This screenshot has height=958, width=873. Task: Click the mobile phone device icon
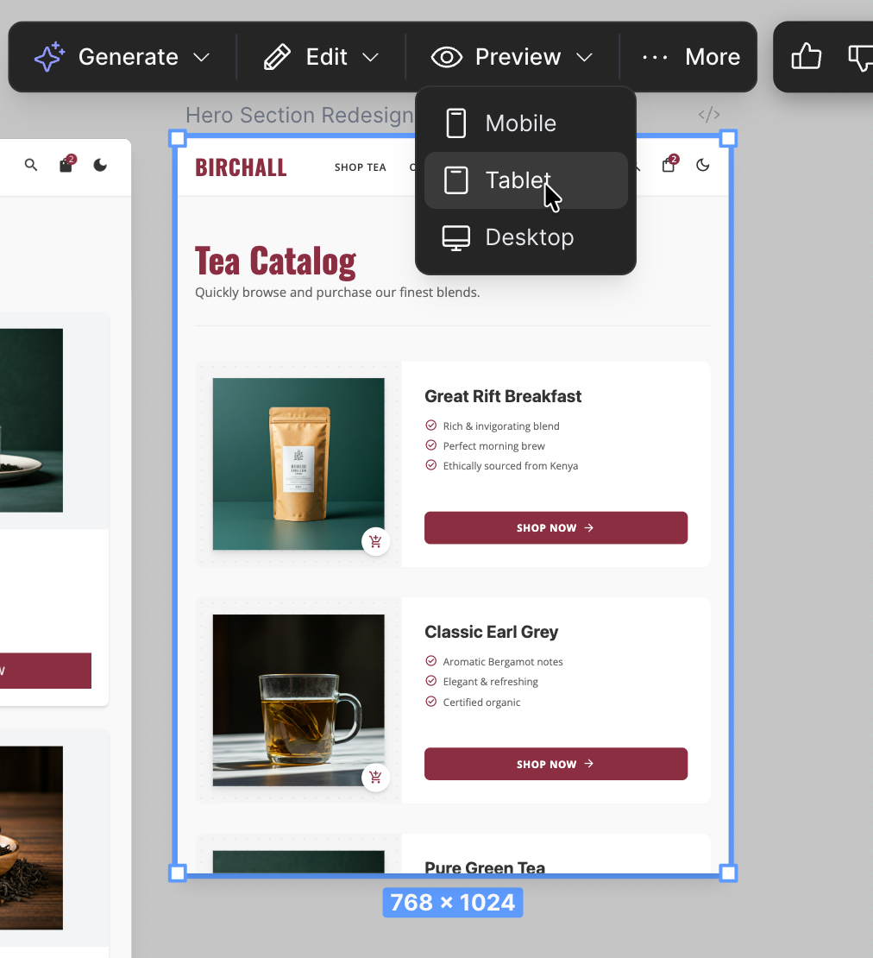456,123
